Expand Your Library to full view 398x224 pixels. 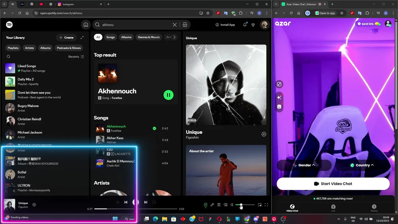(82, 38)
